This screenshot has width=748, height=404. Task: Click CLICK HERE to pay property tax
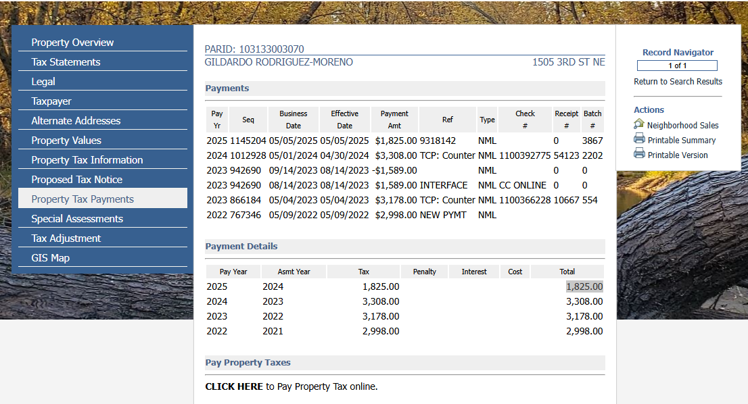[234, 386]
